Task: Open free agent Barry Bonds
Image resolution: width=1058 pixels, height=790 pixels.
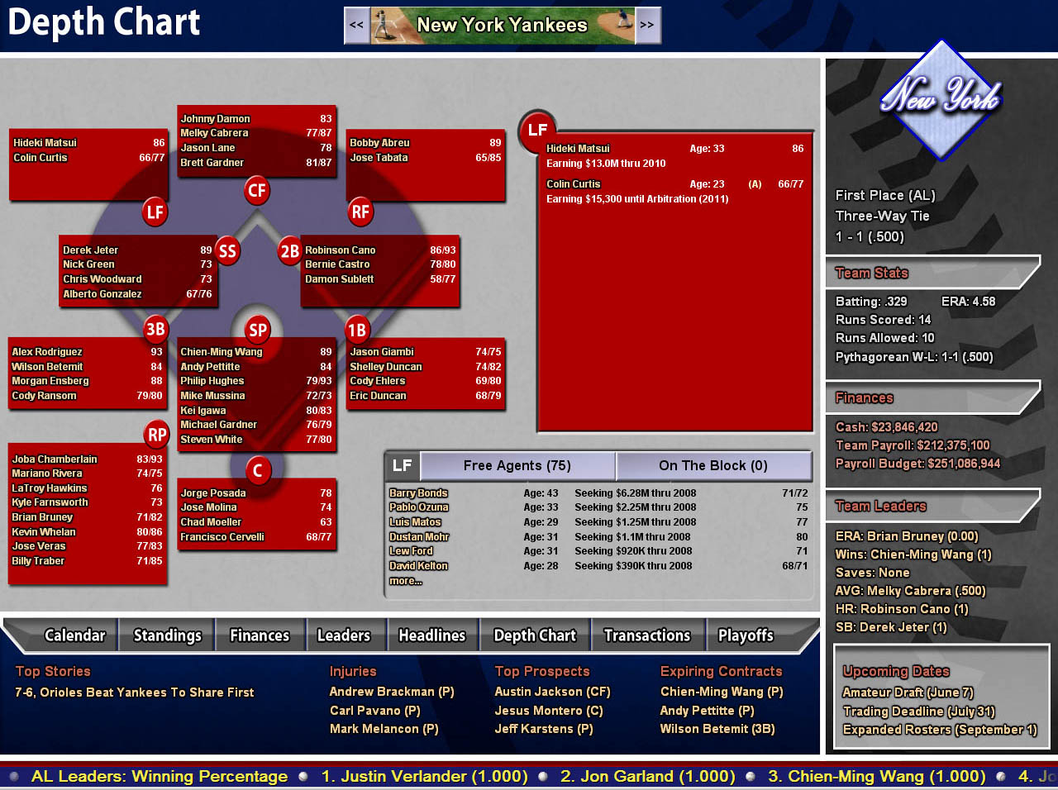Action: (418, 493)
